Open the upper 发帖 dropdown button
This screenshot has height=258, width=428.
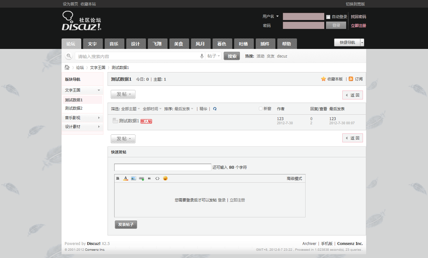[123, 94]
